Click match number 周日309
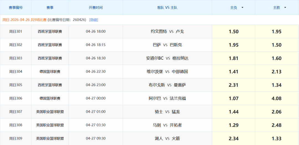 point(16,139)
